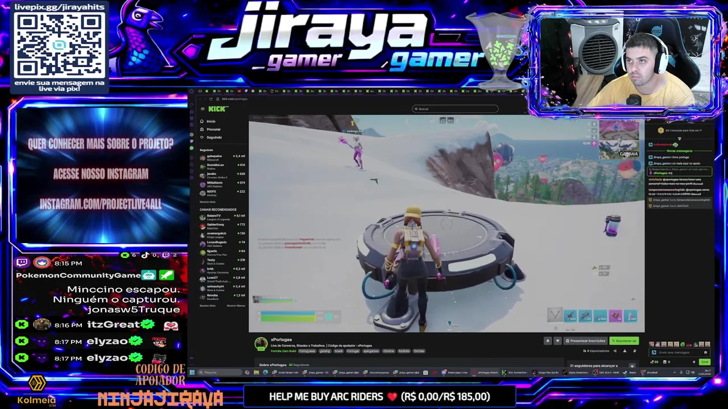The image size is (728, 409).
Task: Open Windows Start menu
Action: click(x=192, y=372)
